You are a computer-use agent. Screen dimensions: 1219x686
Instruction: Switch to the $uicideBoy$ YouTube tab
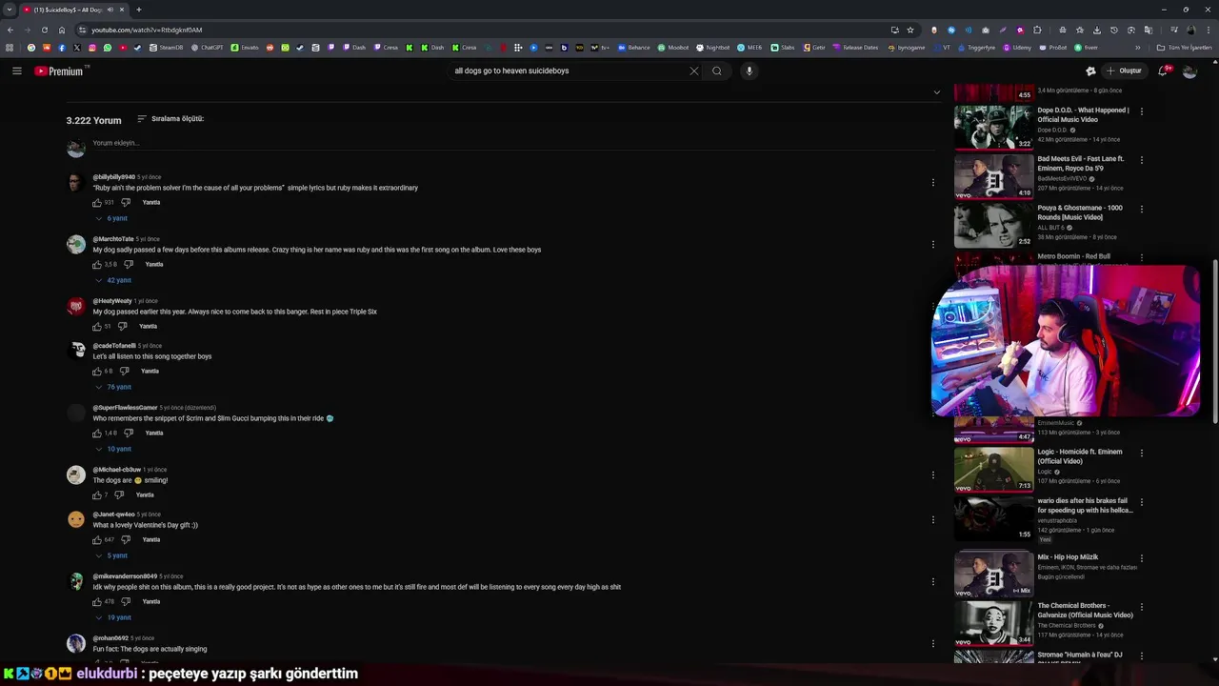point(74,10)
